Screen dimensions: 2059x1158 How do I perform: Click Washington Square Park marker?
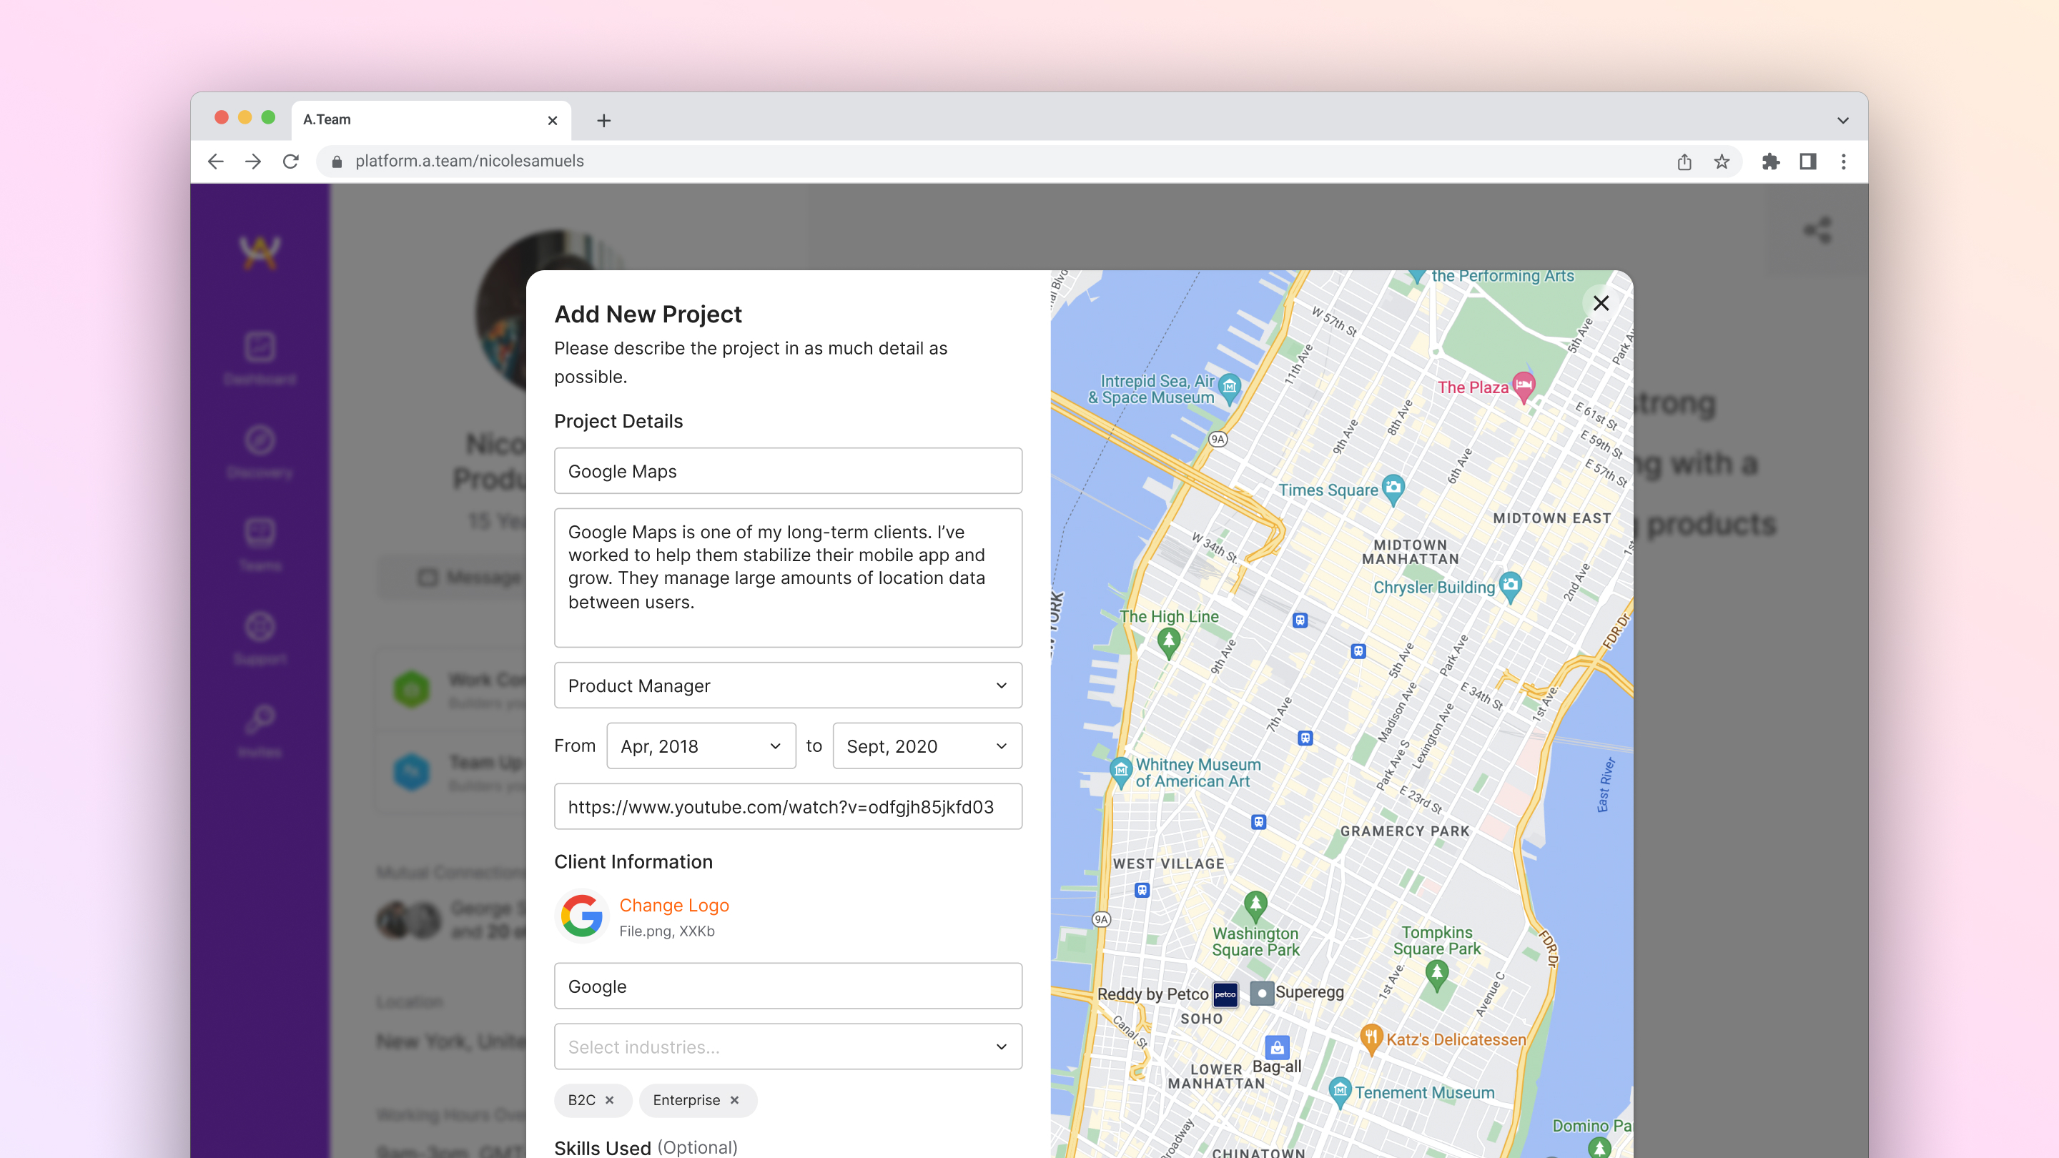[1255, 906]
